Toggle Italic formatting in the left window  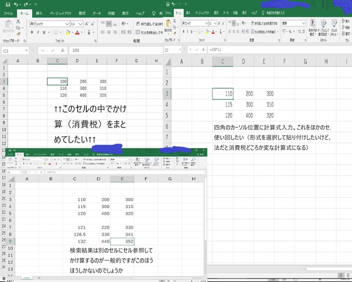point(38,32)
